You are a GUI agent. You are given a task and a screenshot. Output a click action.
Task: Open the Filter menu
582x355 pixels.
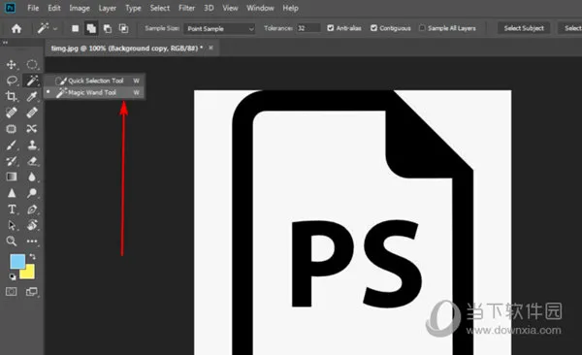pyautogui.click(x=186, y=8)
